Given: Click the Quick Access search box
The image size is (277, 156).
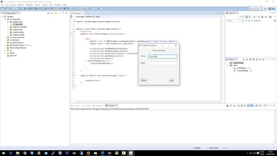Looking at the screenshot, I should (254, 9).
